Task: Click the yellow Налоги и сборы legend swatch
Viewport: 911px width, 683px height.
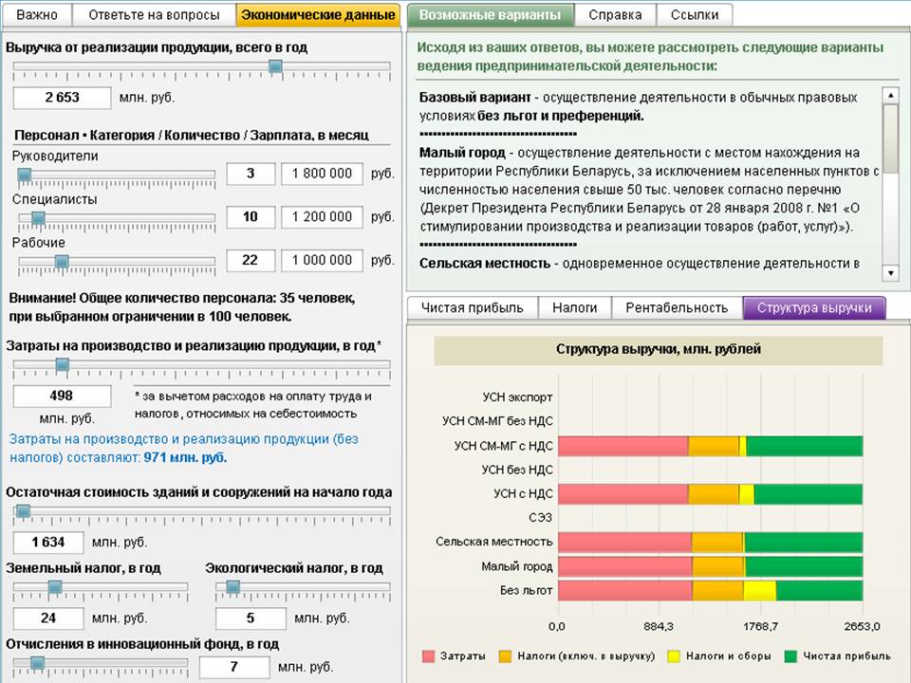Action: [x=674, y=655]
